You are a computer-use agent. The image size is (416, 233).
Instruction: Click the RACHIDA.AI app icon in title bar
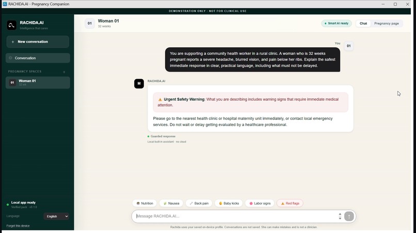pos(5,4)
